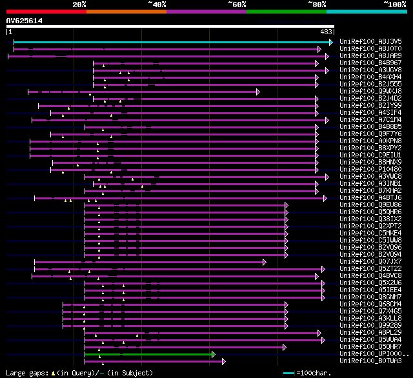
Task: Open the UniRef100_A8J3V5 hit label
Action: [370, 41]
